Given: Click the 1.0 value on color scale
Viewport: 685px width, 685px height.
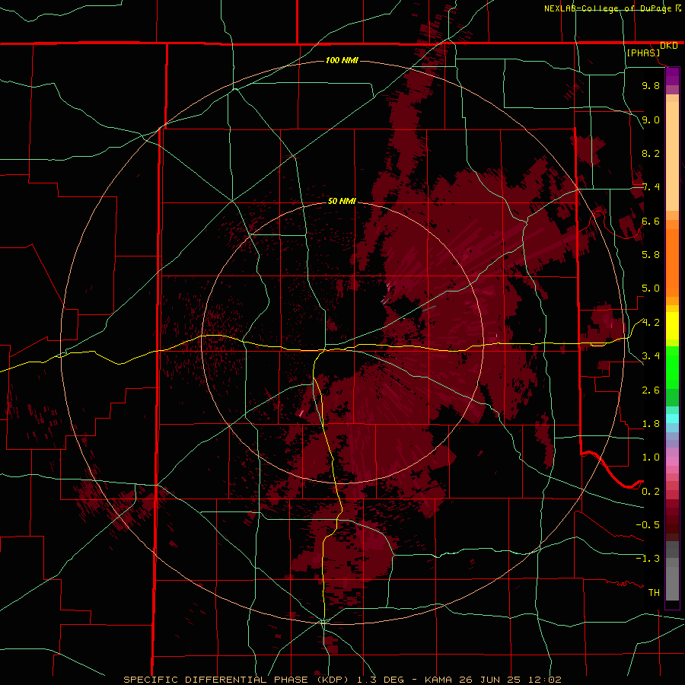Looking at the screenshot, I should tap(651, 457).
